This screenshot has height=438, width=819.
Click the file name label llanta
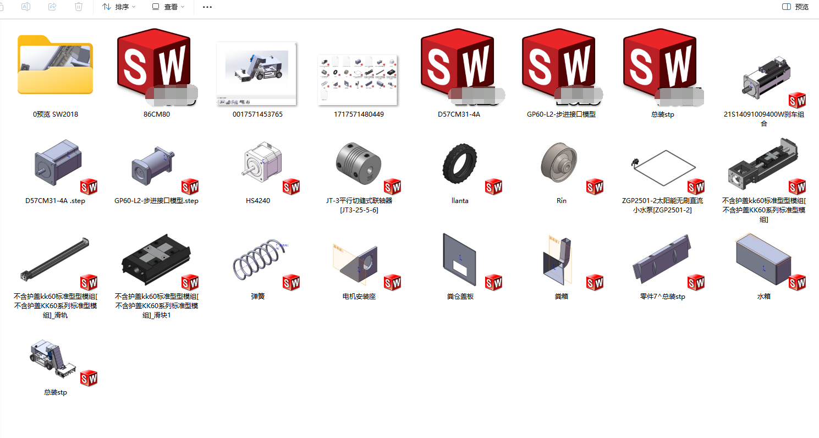pyautogui.click(x=460, y=201)
